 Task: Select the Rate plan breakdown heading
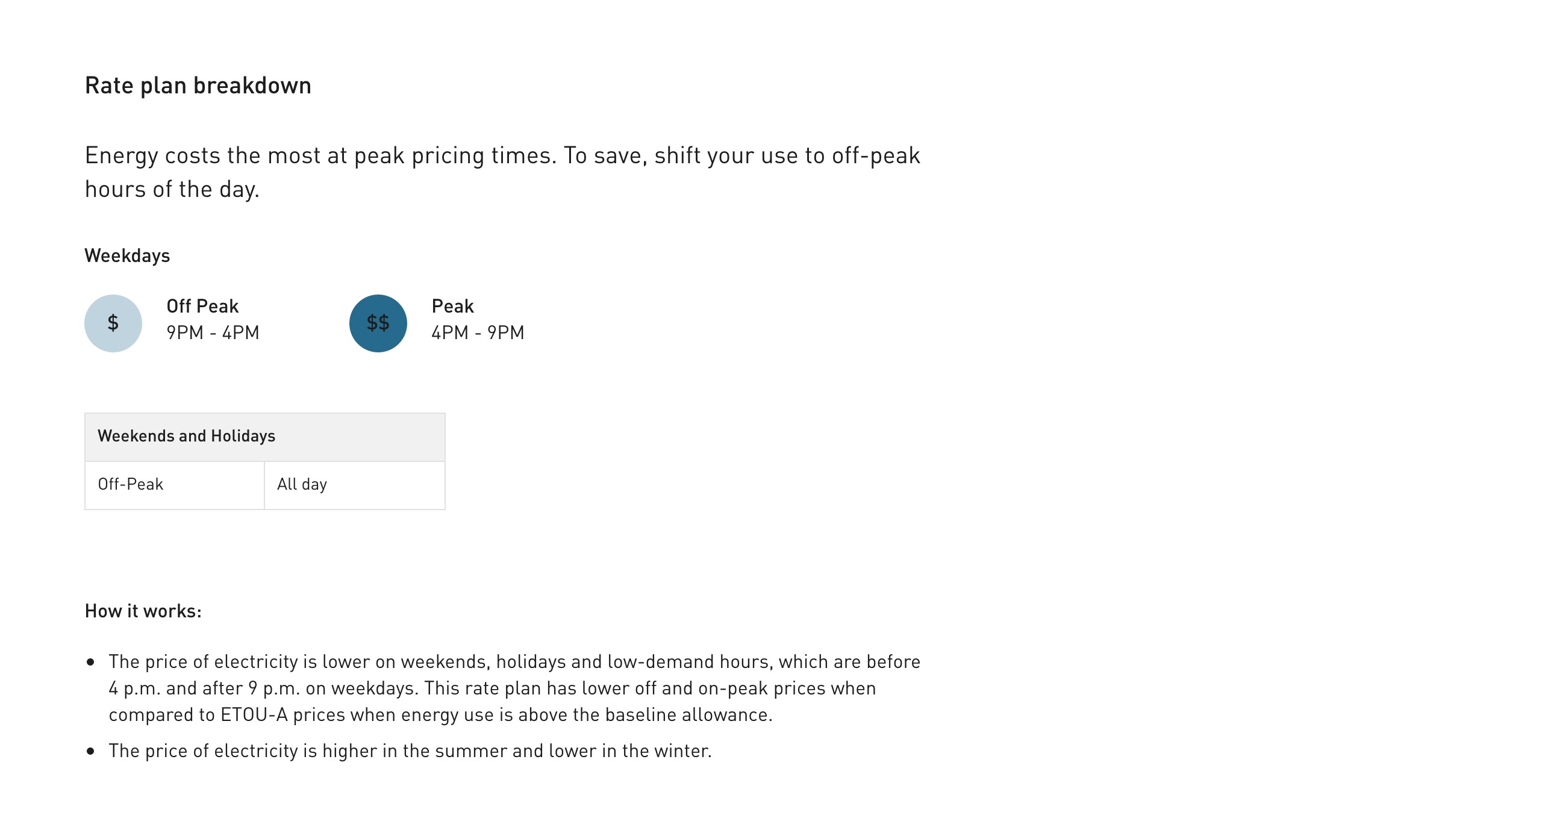pos(198,86)
